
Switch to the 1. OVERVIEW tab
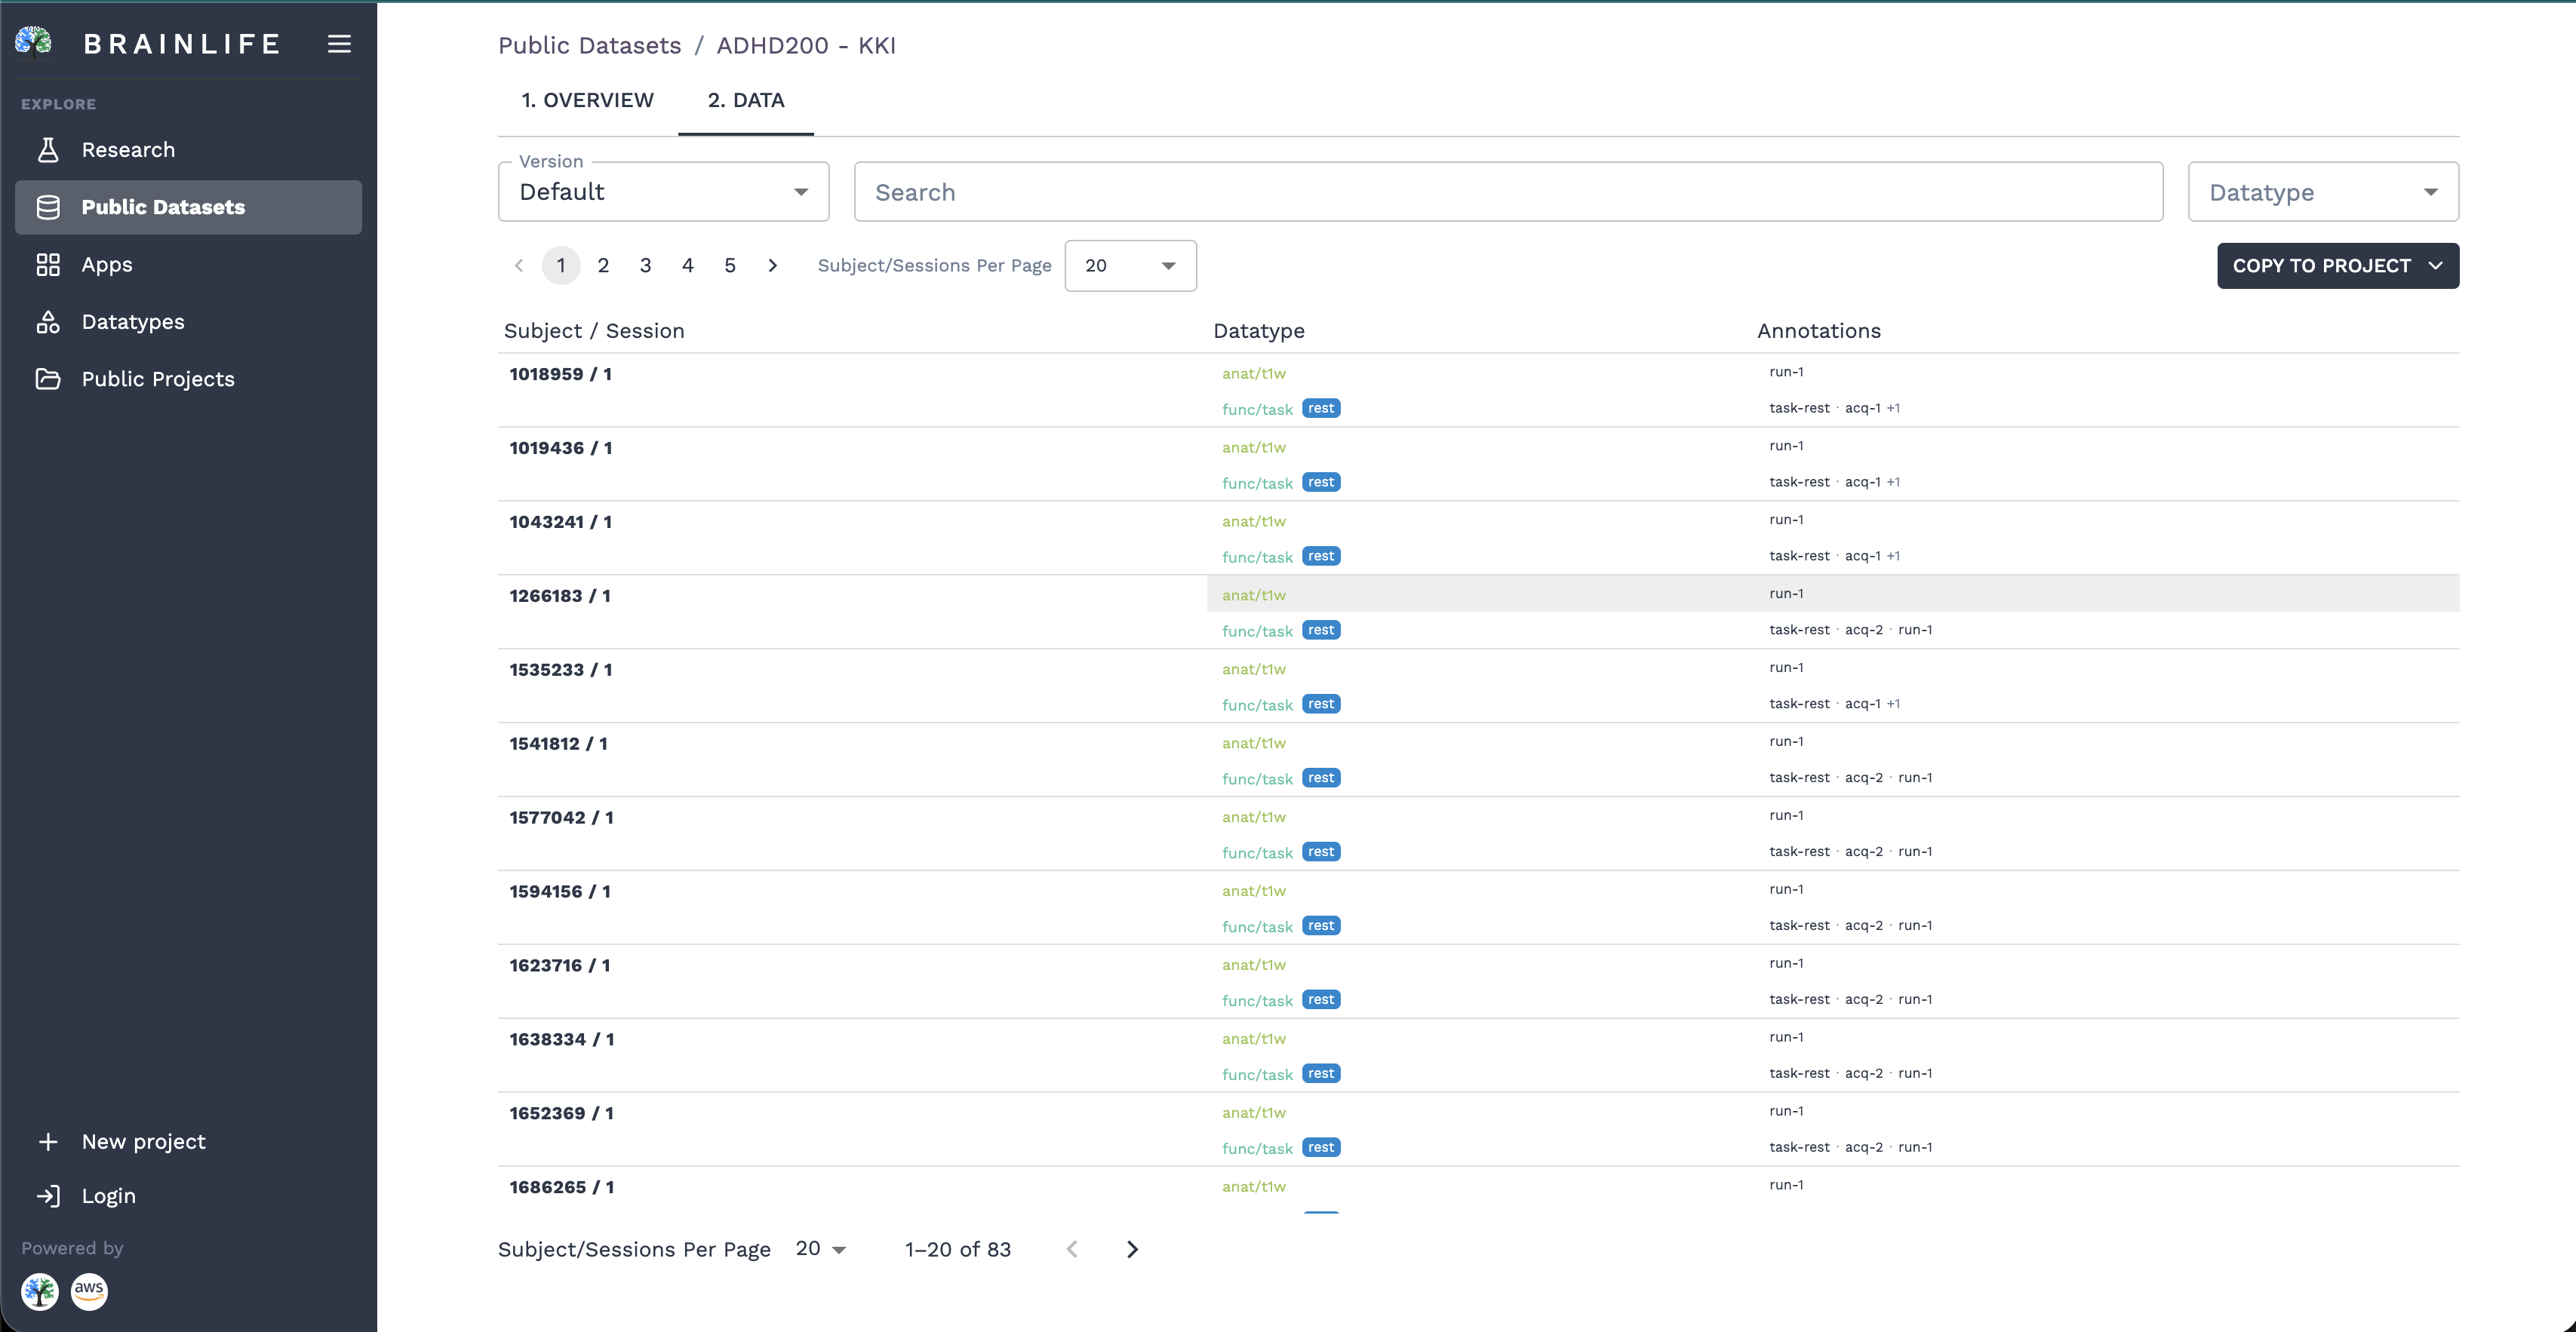coord(588,100)
